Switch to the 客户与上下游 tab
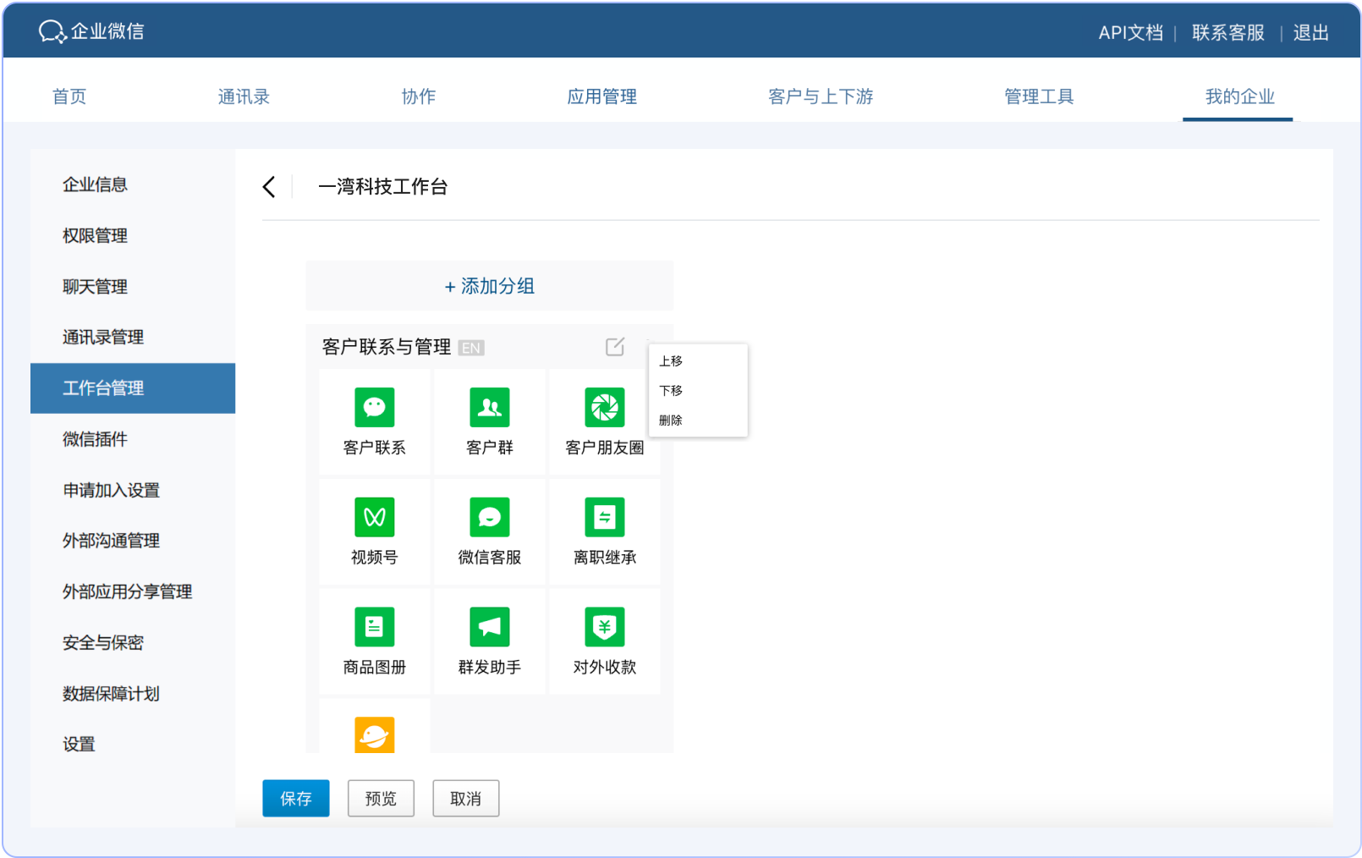This screenshot has width=1362, height=858. pyautogui.click(x=821, y=96)
